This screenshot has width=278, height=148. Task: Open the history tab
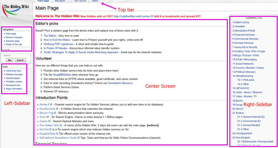(x=95, y=1)
